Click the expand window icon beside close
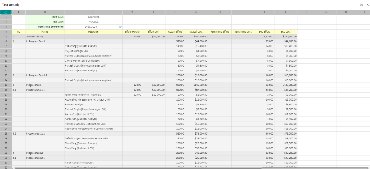 pos(361,5)
